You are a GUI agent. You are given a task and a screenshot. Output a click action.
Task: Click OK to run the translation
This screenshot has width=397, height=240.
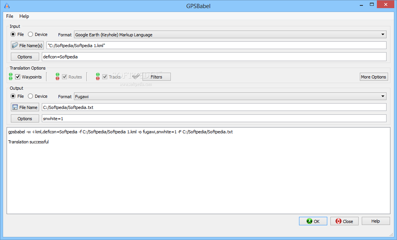(313, 221)
